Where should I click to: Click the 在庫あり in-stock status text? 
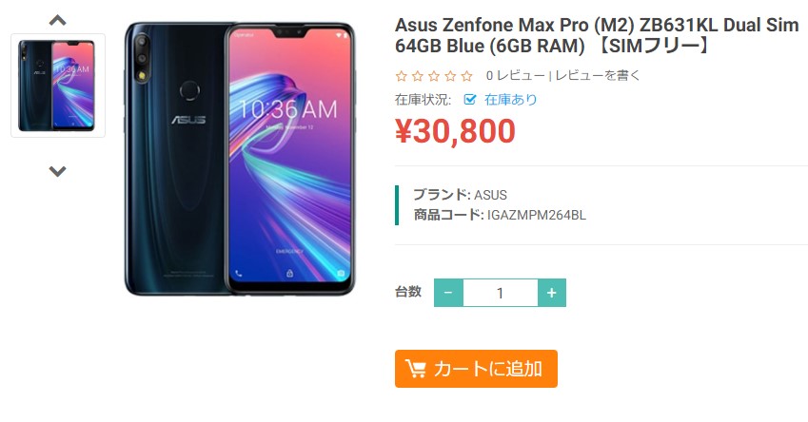point(511,100)
